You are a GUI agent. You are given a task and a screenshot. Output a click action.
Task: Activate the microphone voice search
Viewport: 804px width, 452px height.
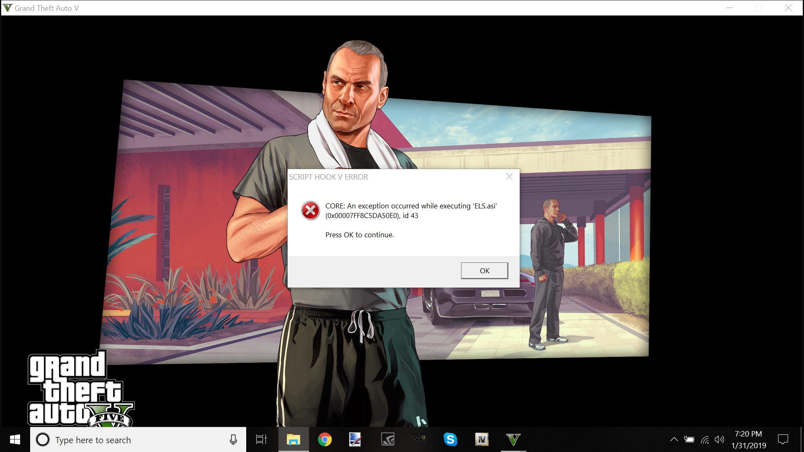coord(233,439)
